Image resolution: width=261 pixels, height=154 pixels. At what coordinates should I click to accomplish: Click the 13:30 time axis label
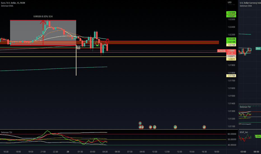pyautogui.click(x=180, y=152)
